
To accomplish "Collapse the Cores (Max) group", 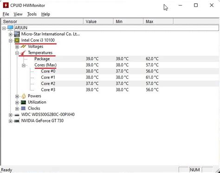I will point(24,65).
